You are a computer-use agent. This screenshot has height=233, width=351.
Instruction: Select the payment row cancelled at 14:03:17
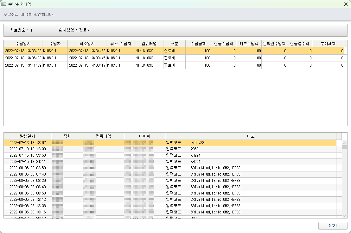pyautogui.click(x=87, y=65)
